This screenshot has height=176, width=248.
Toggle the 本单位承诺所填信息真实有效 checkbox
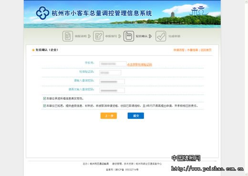click(x=45, y=98)
